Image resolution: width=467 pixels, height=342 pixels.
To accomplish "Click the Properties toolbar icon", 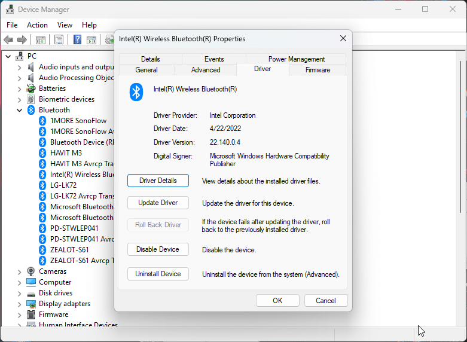I will [x=59, y=39].
